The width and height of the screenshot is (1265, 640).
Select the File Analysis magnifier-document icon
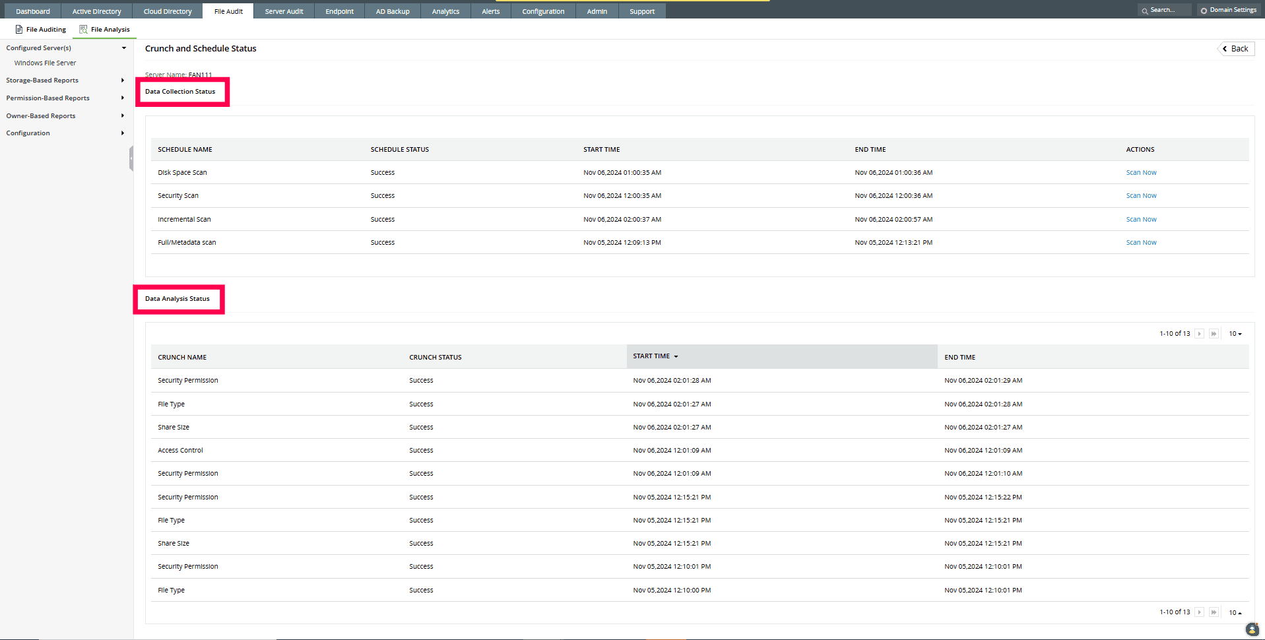(83, 29)
